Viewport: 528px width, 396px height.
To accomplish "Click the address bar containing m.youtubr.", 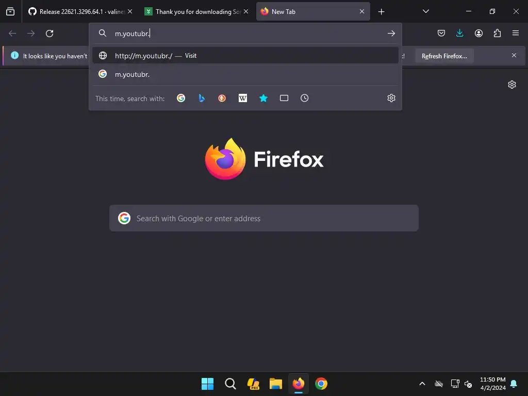I will pyautogui.click(x=245, y=34).
